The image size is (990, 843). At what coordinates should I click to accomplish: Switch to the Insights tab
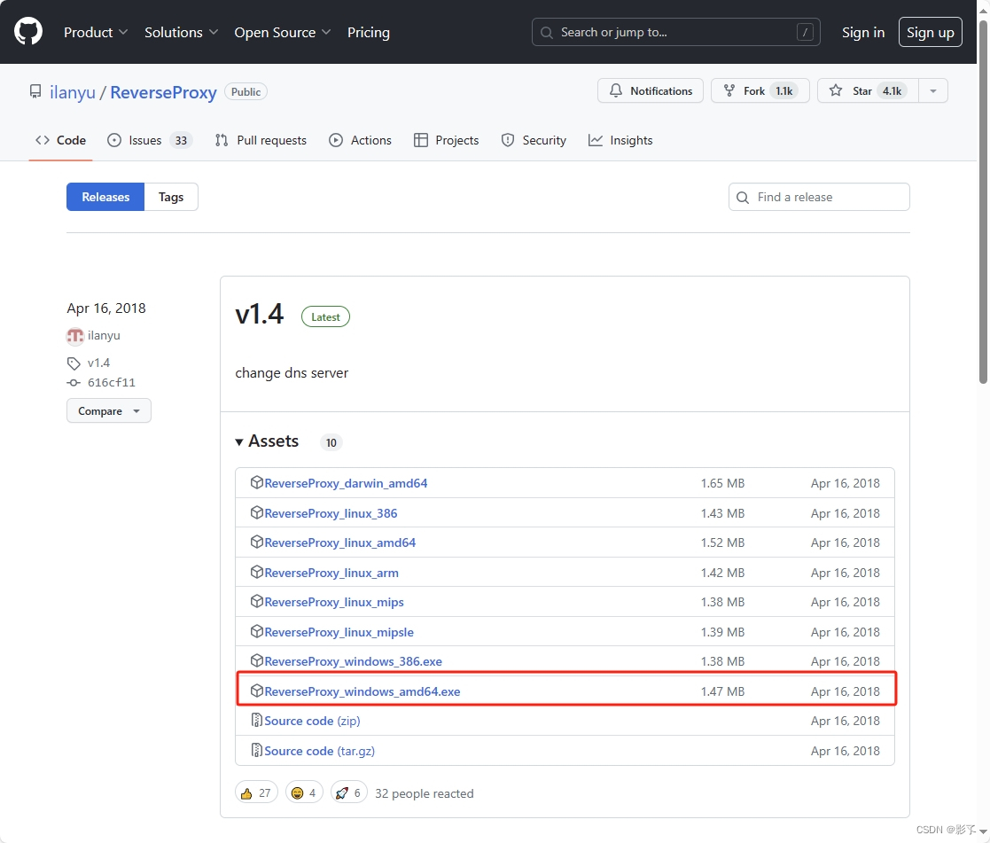click(x=620, y=140)
